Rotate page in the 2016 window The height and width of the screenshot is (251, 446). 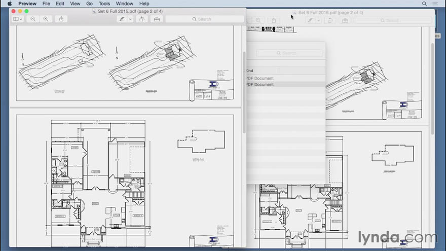click(330, 20)
